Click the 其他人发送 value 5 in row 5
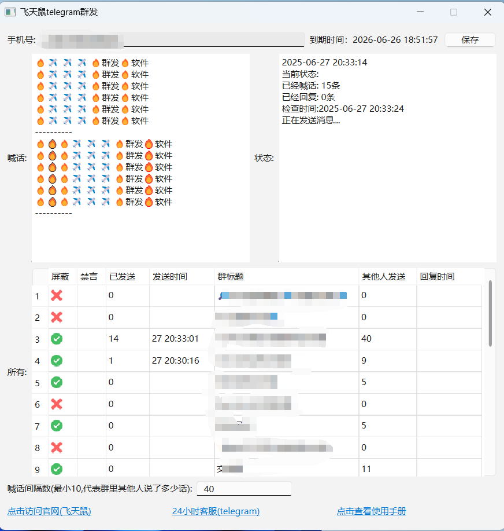This screenshot has height=531, width=504. click(x=364, y=382)
